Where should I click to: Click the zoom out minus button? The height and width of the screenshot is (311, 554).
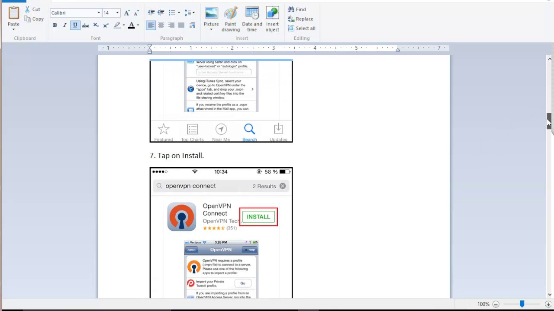(496, 304)
